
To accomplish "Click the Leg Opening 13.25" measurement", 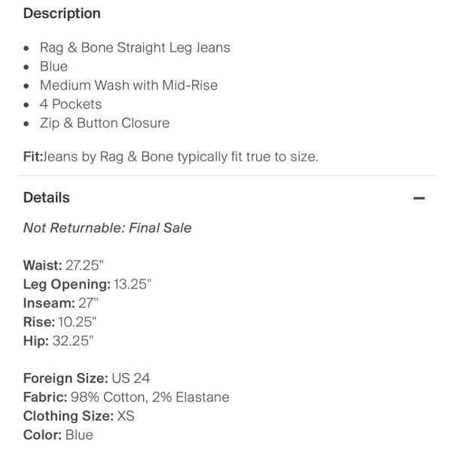I will click(87, 284).
